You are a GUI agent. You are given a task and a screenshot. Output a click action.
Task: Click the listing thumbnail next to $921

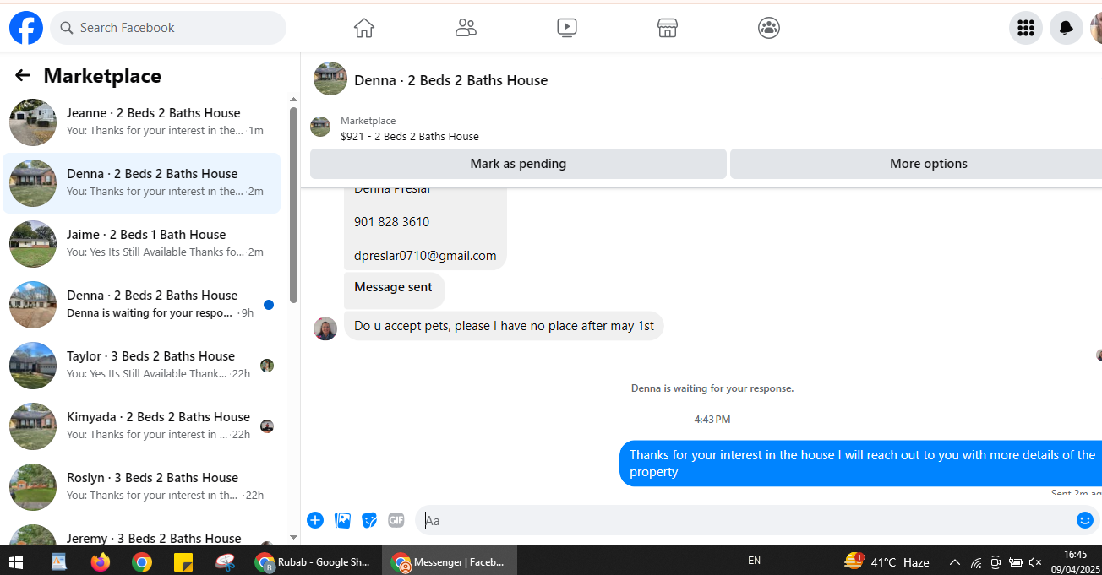(x=320, y=127)
